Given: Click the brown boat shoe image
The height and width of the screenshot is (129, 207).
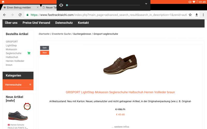Looking at the screenshot, I should click(120, 64).
